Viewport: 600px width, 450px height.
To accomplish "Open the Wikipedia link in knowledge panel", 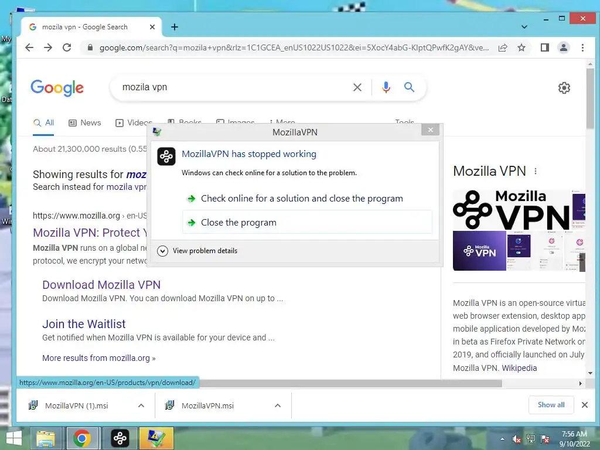I will point(519,368).
